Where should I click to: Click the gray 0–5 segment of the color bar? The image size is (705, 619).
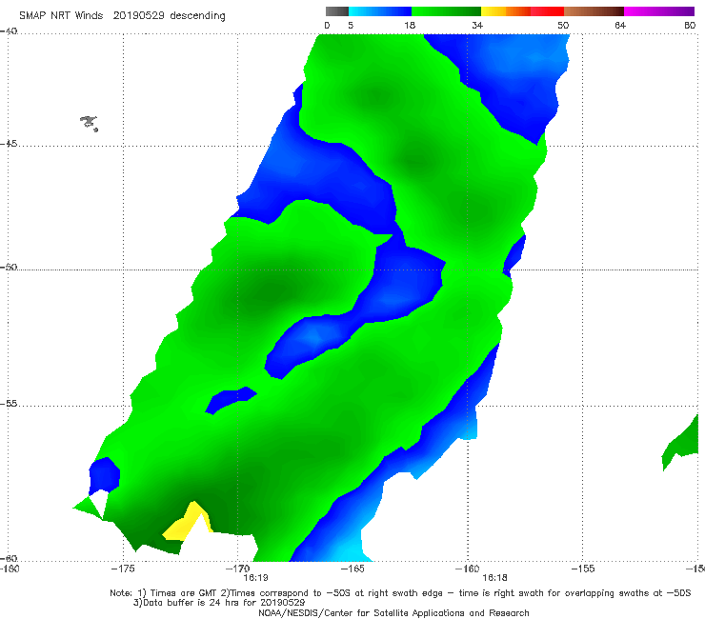337,11
